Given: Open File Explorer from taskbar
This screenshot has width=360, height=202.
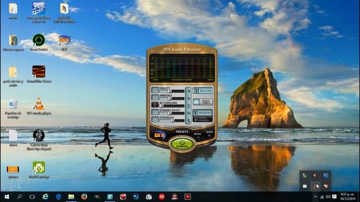Looking at the screenshot, I should (x=71, y=197).
